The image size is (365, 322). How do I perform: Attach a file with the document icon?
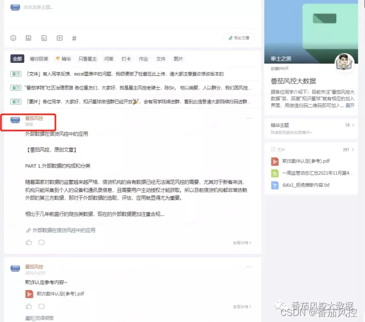coord(44,38)
